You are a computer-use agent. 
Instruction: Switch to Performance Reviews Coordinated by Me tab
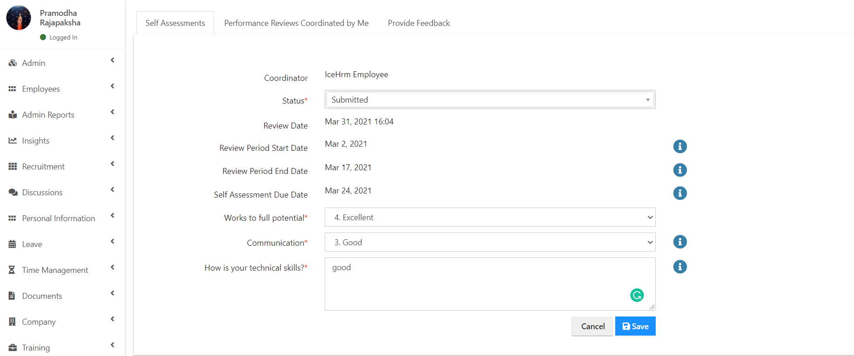pos(296,23)
